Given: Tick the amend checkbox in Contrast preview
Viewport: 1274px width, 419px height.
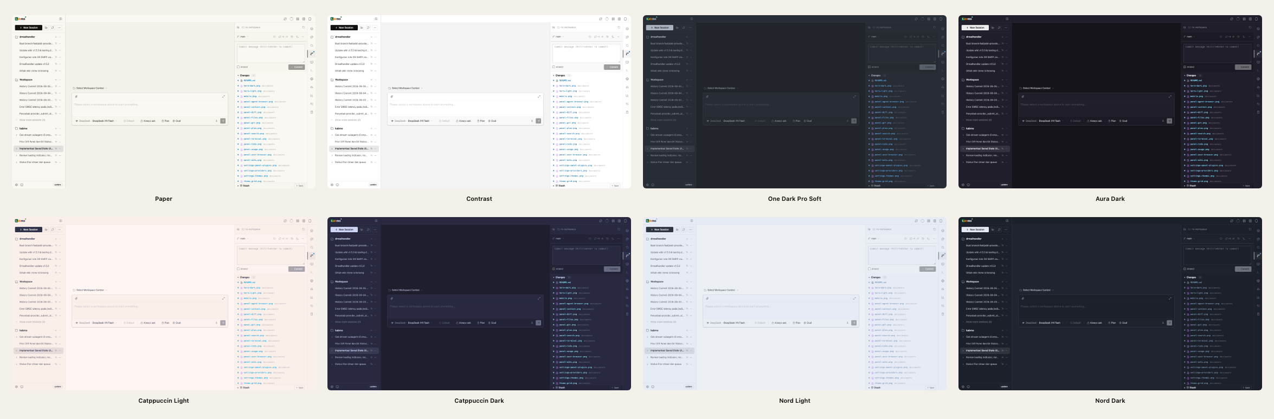Looking at the screenshot, I should [x=554, y=67].
